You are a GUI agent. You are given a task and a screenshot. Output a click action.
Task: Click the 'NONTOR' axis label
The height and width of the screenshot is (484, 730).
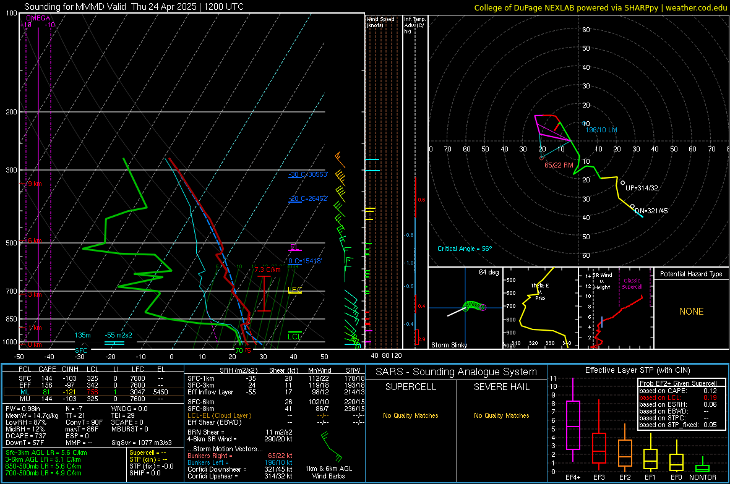click(x=703, y=477)
